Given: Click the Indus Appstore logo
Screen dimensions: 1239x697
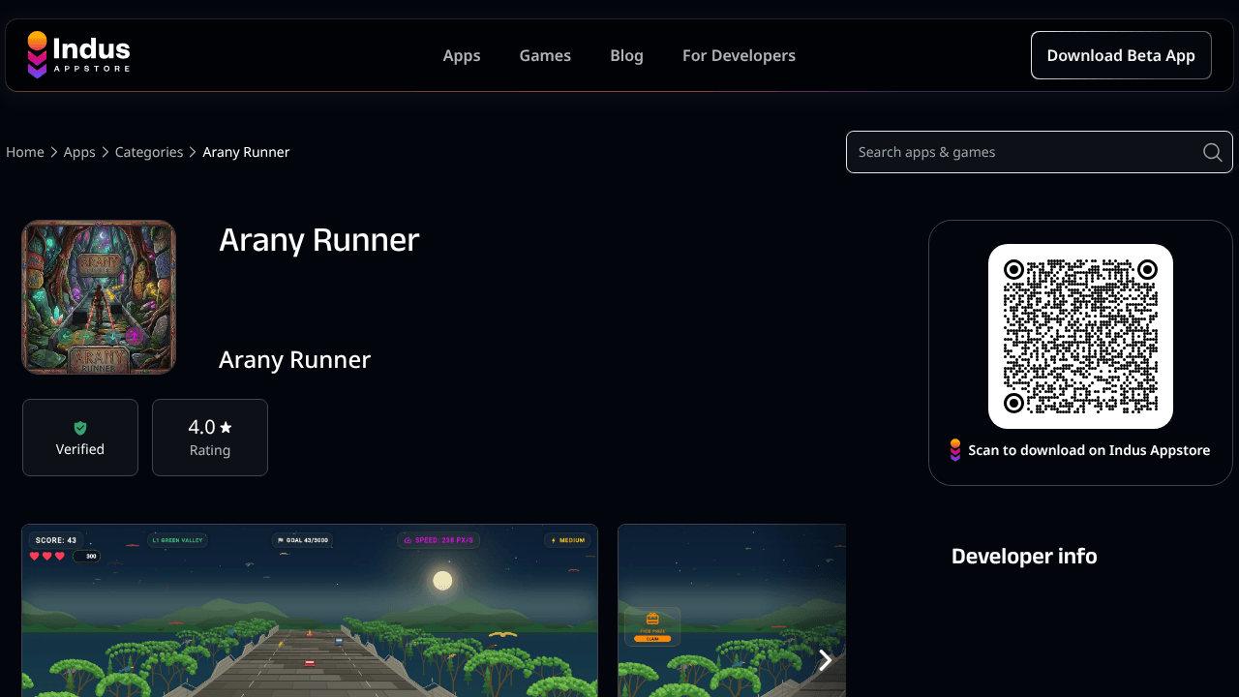Looking at the screenshot, I should [x=78, y=55].
